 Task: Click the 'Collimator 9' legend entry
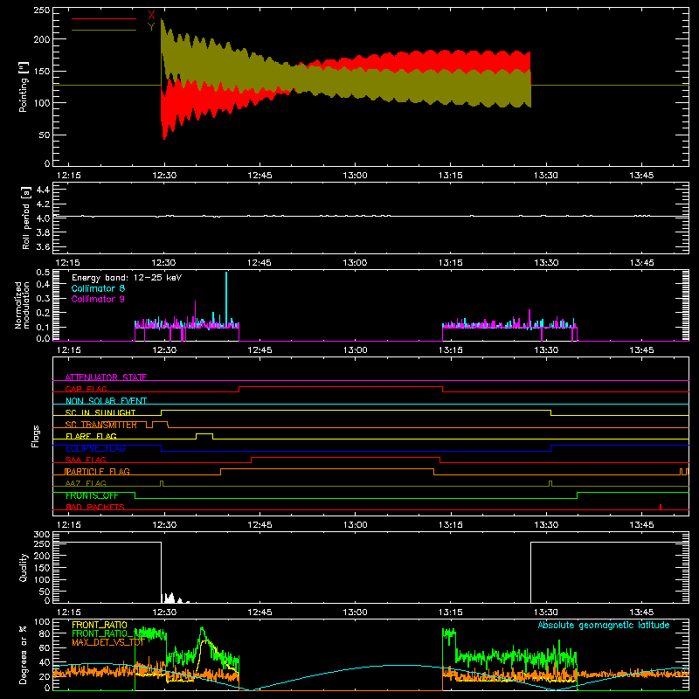[x=98, y=299]
